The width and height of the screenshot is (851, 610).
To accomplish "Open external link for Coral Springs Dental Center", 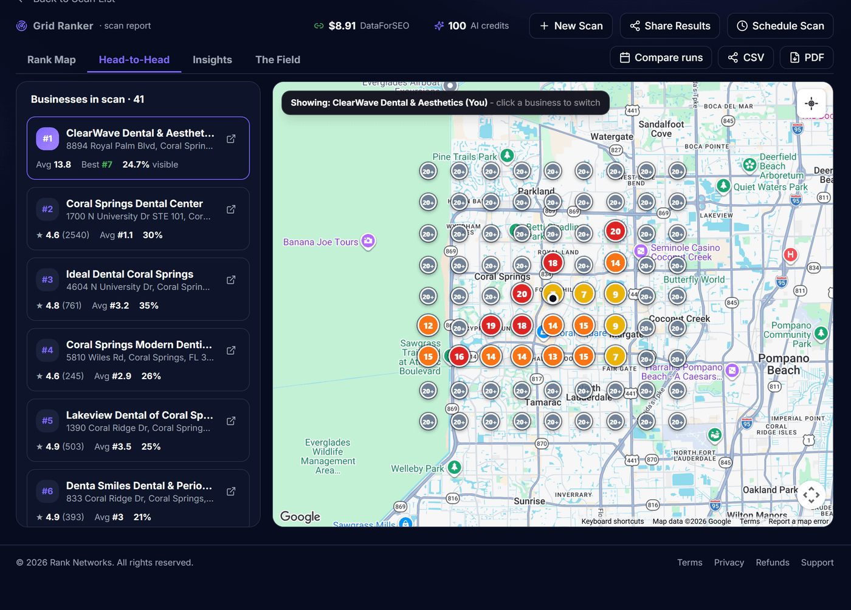I will point(231,210).
